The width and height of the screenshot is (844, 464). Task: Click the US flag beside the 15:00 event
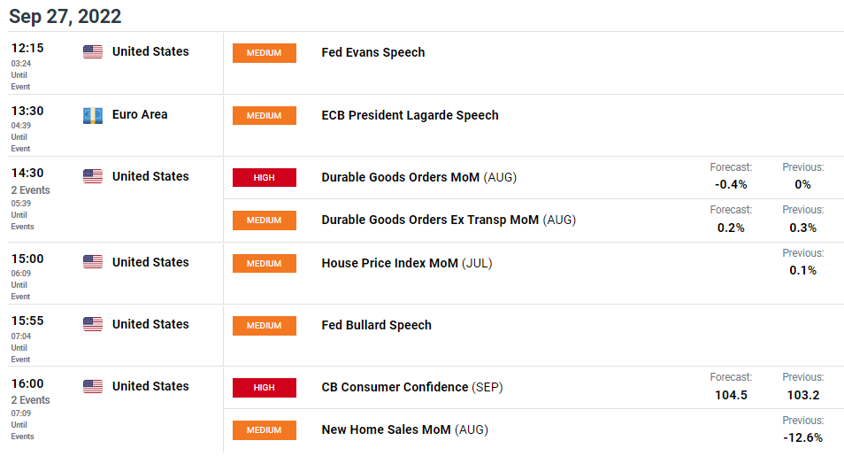(93, 262)
